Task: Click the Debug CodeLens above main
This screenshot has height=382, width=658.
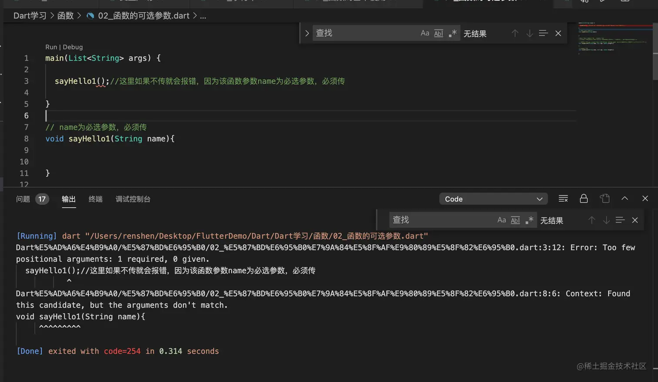Action: click(x=73, y=47)
